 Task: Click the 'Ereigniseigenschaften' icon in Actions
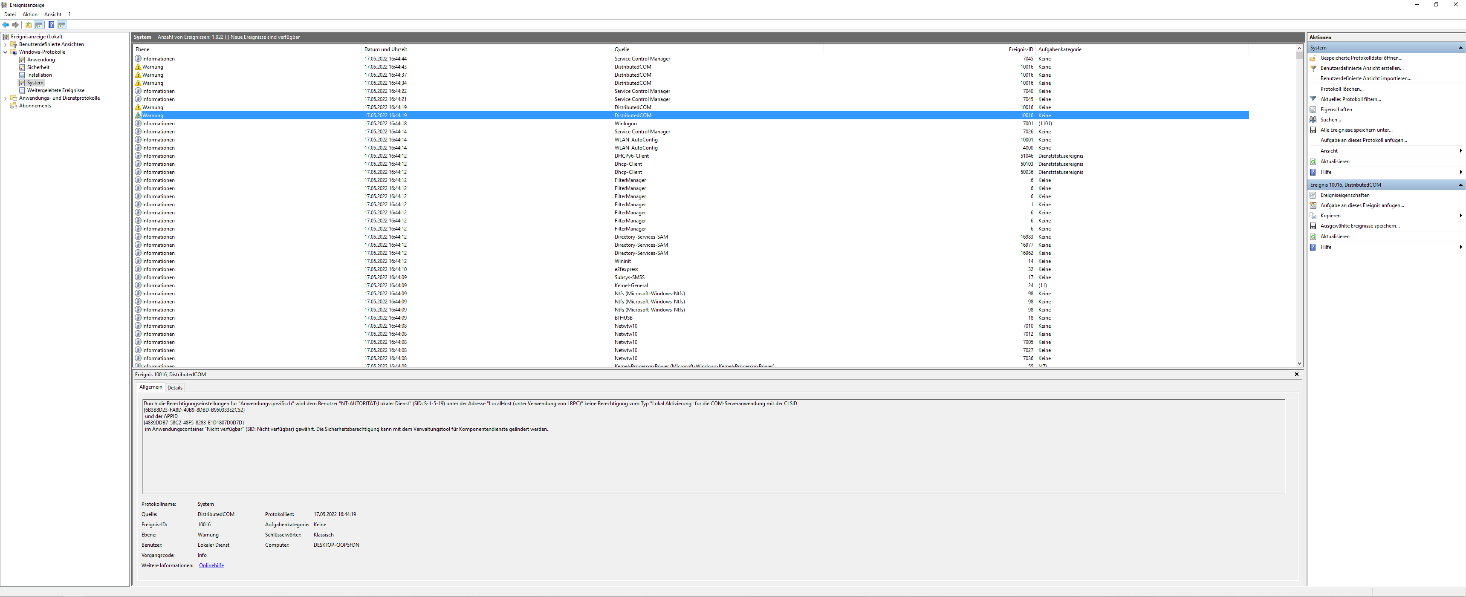pos(1313,195)
